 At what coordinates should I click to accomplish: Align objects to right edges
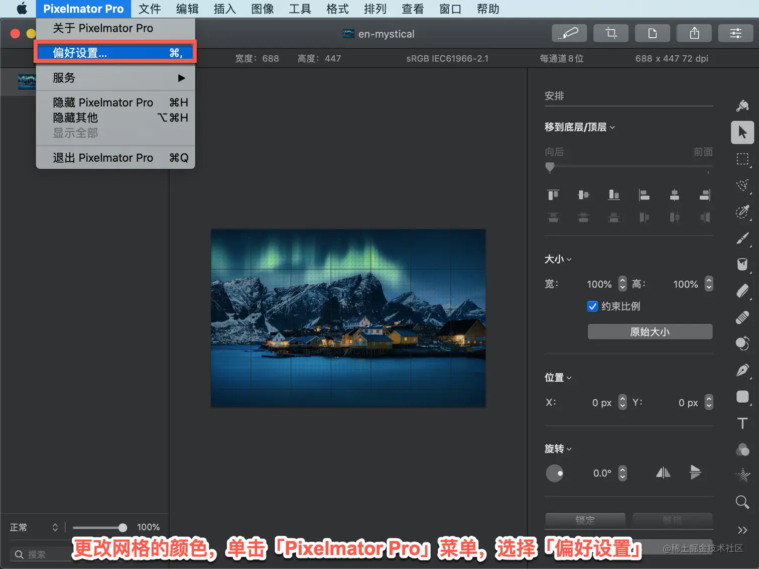[x=705, y=195]
